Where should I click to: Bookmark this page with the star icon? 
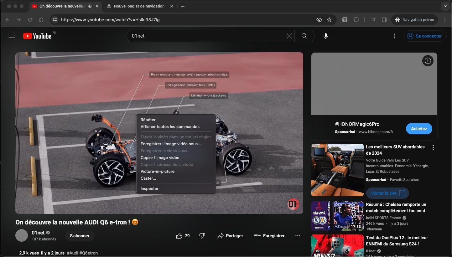[329, 20]
